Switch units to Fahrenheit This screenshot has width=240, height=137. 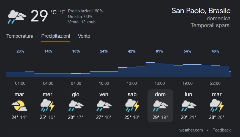point(62,12)
